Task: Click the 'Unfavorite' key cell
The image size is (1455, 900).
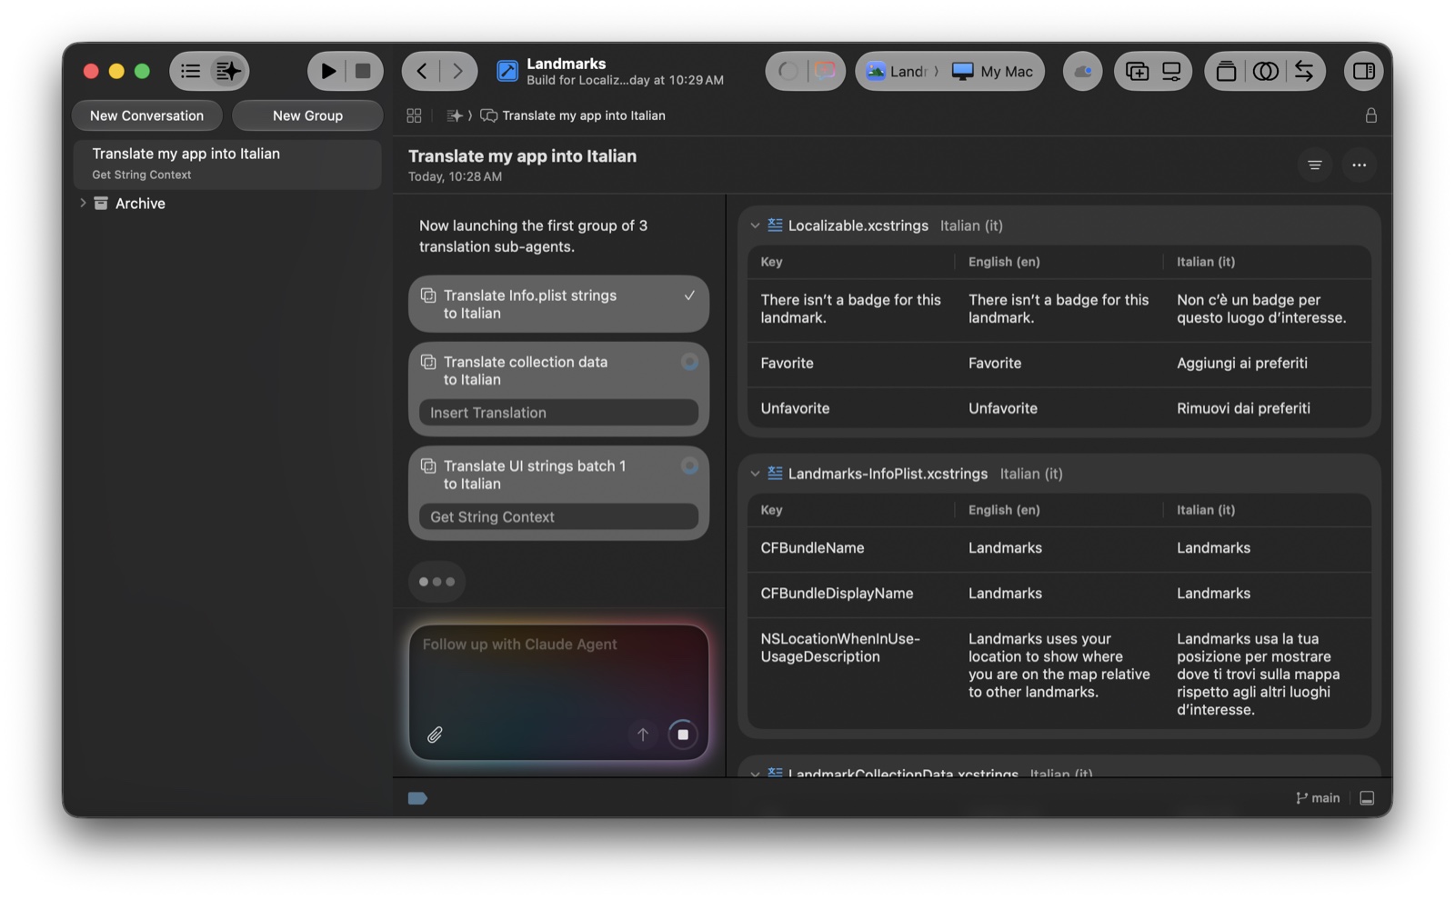Action: coord(851,409)
